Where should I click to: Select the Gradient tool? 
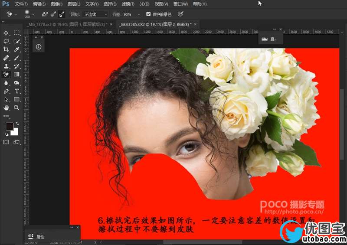[16, 74]
